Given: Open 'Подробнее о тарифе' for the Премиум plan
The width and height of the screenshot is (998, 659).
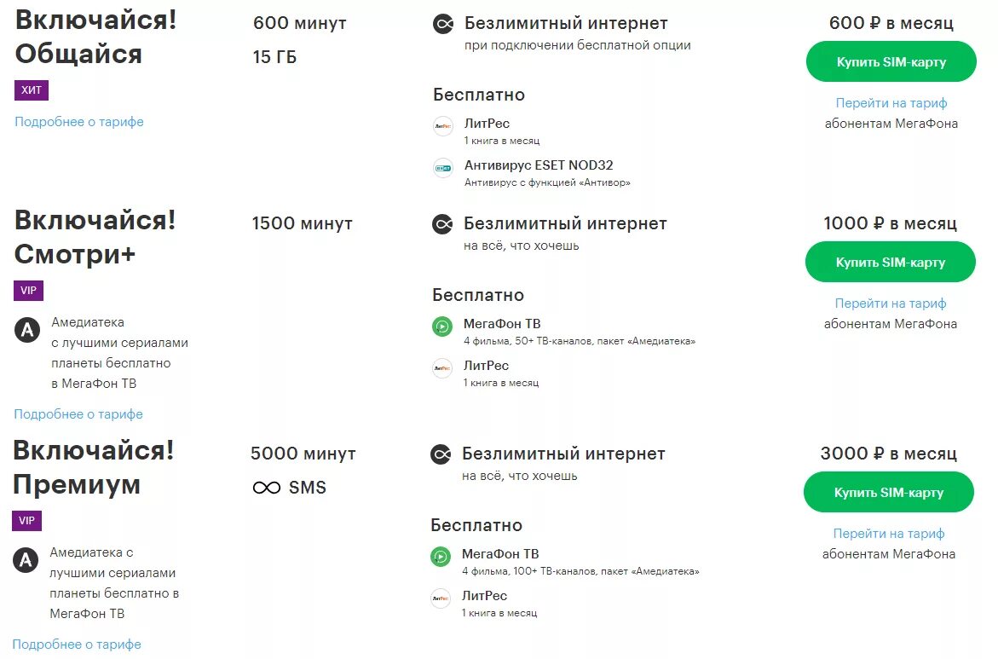Looking at the screenshot, I should point(77,645).
